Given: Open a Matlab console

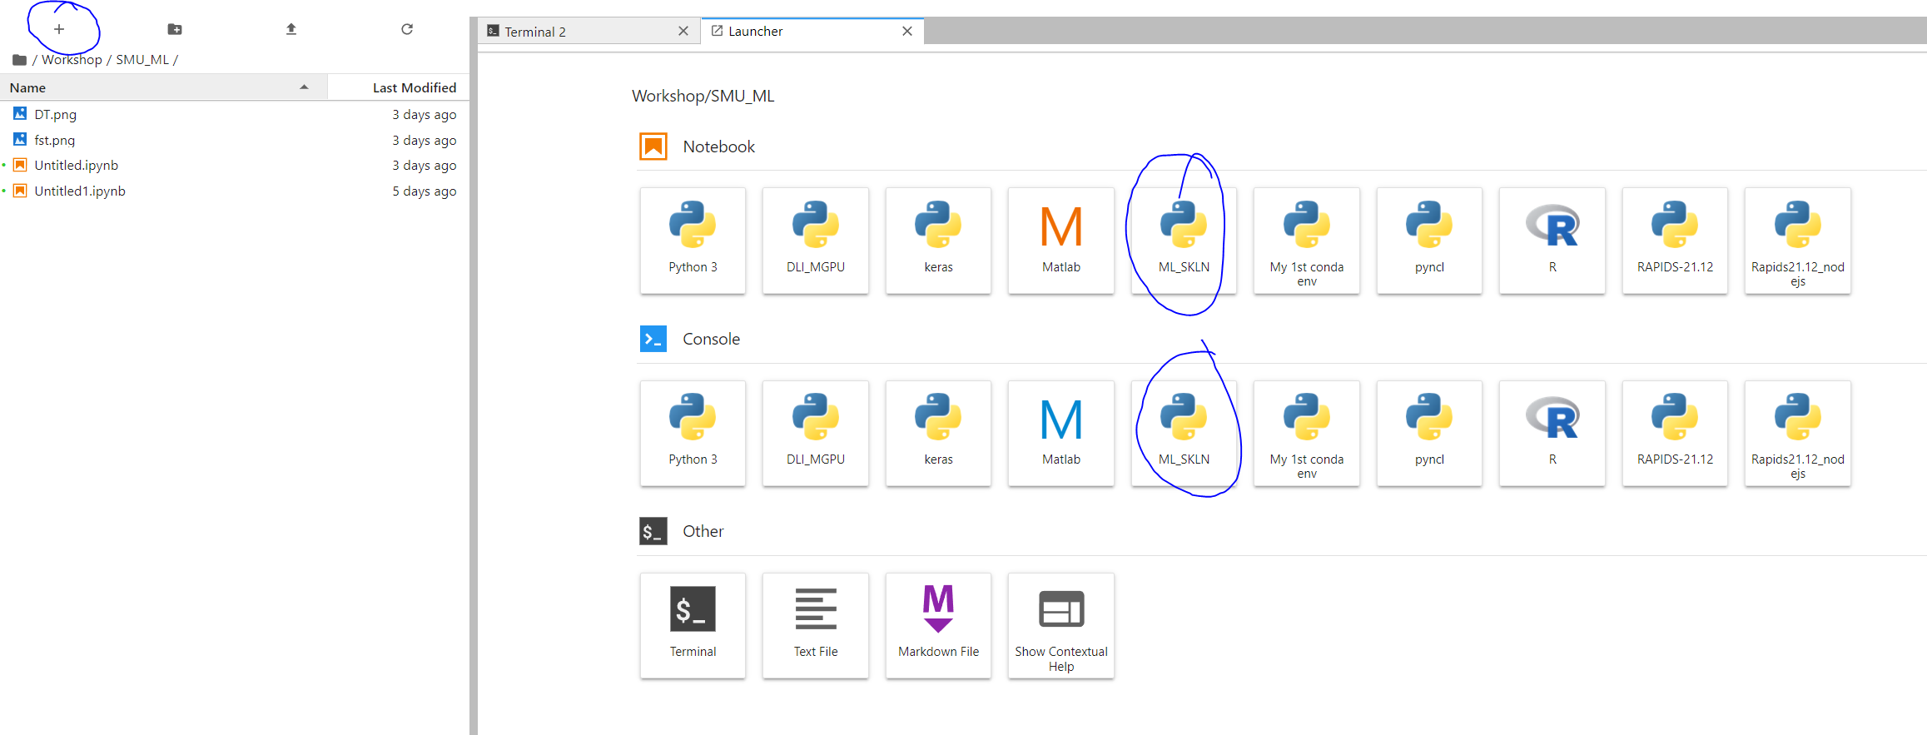Looking at the screenshot, I should pos(1061,433).
